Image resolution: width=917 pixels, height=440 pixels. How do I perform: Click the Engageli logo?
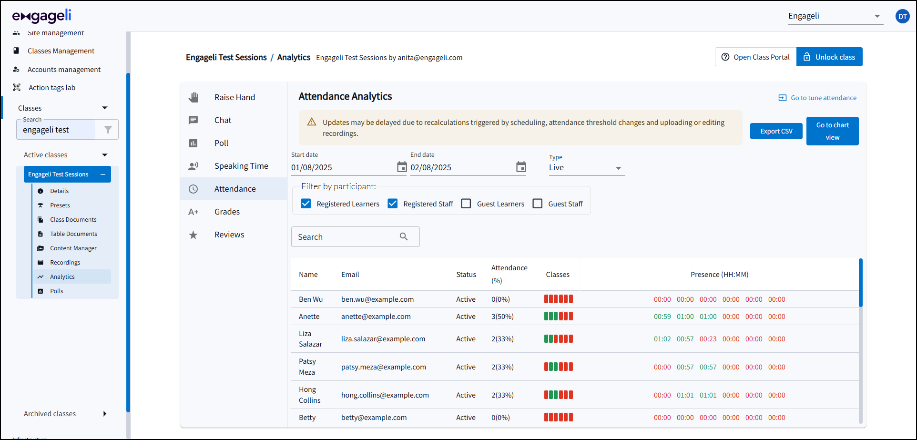42,16
